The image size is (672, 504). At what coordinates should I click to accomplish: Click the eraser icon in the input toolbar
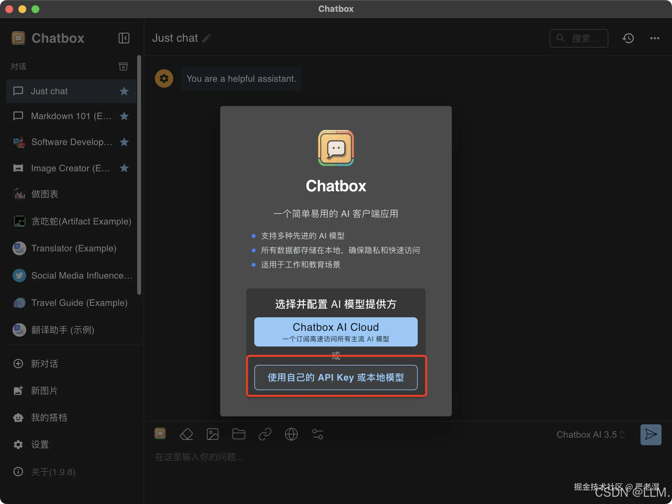186,434
